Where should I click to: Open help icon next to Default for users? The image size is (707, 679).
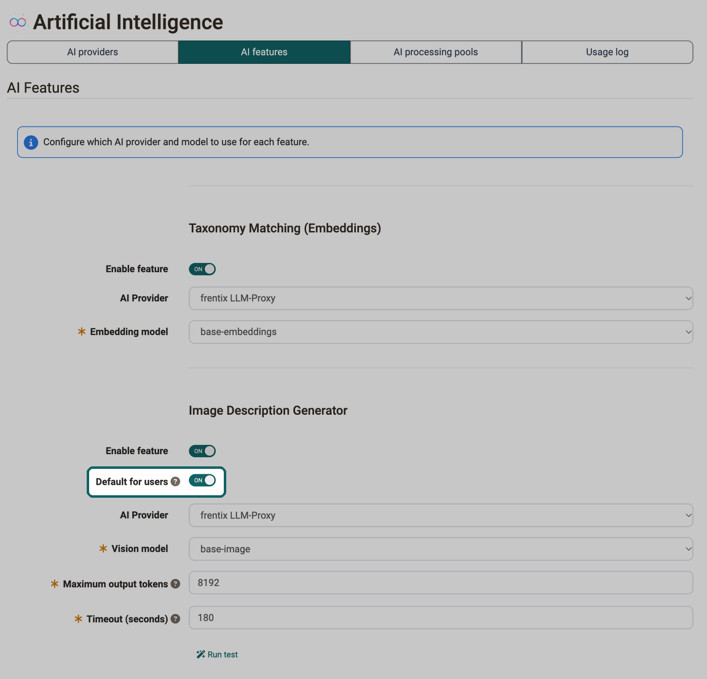pyautogui.click(x=175, y=482)
